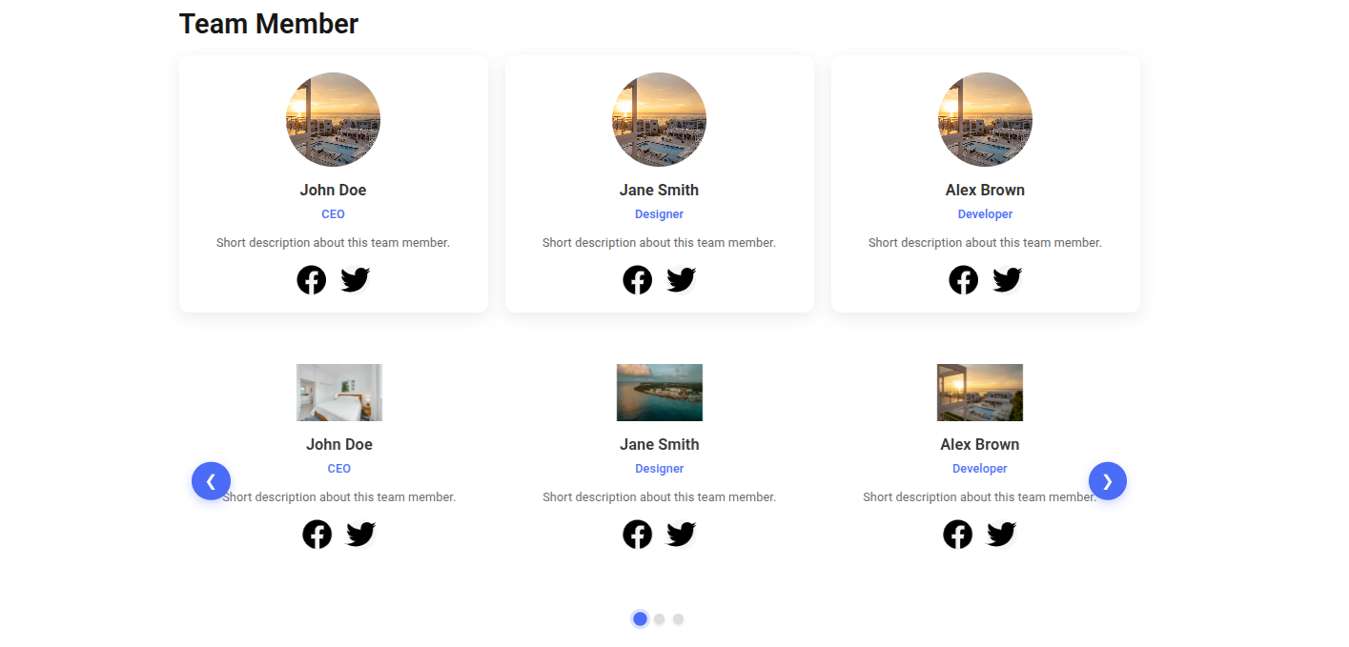Open Facebook for John Doe in carousel
This screenshot has width=1349, height=647.
point(317,535)
